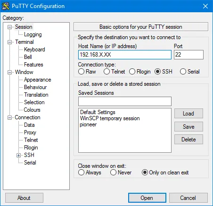The width and height of the screenshot is (213, 206).
Task: Collapse the Terminal tree node
Action: coord(10,42)
